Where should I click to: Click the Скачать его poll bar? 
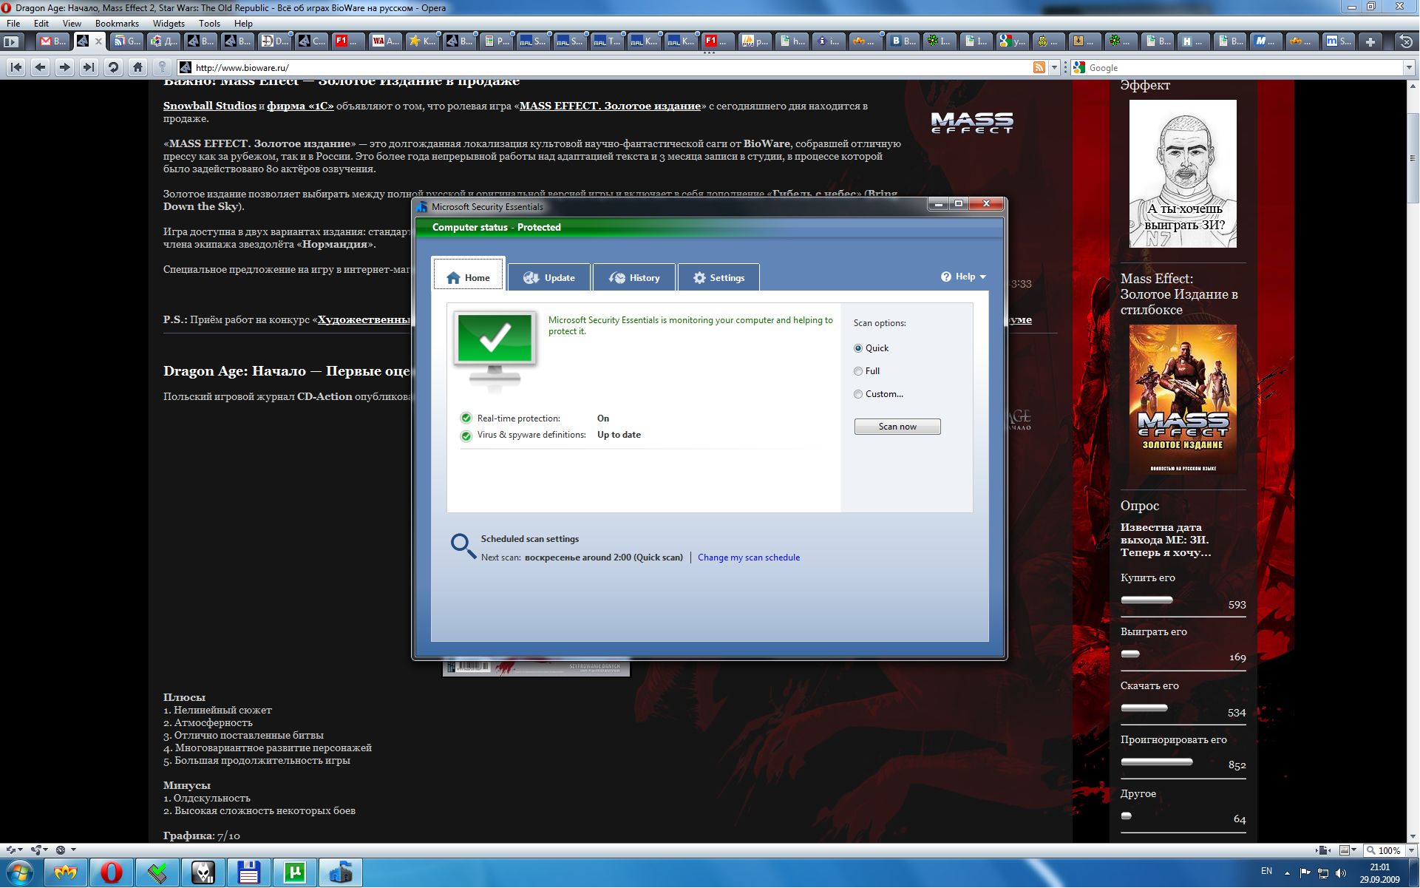[x=1144, y=708]
